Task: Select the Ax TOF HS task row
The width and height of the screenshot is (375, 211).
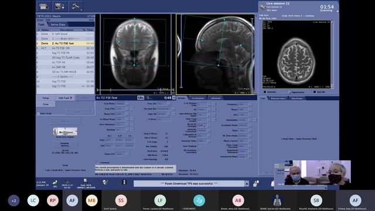Action: coord(65,62)
